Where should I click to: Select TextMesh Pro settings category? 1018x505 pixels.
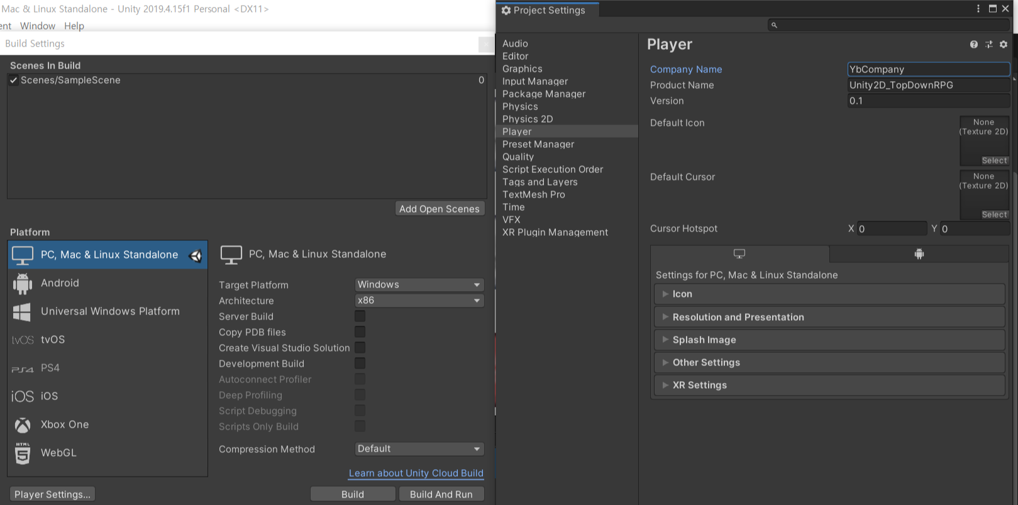tap(534, 194)
